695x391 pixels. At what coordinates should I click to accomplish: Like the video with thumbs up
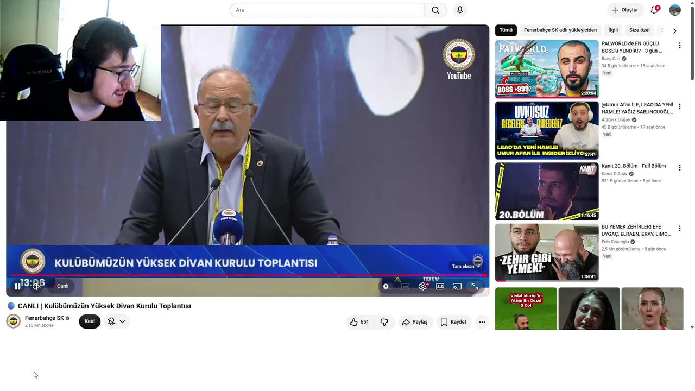click(359, 322)
